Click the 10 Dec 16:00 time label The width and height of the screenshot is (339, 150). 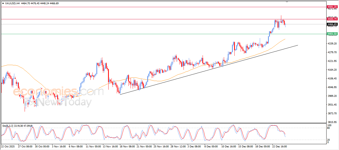pos(229,146)
